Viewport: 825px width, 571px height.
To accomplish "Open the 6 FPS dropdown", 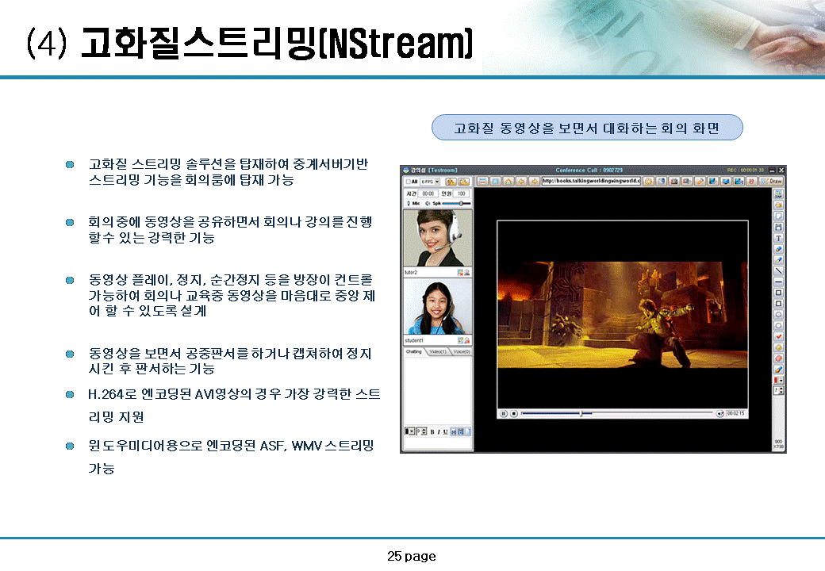I will 430,182.
